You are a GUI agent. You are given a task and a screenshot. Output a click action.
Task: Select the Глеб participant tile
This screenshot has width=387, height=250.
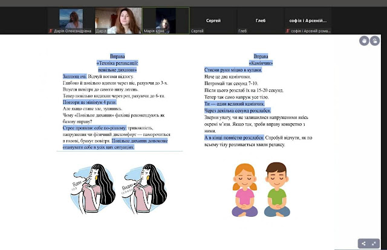pyautogui.click(x=261, y=21)
